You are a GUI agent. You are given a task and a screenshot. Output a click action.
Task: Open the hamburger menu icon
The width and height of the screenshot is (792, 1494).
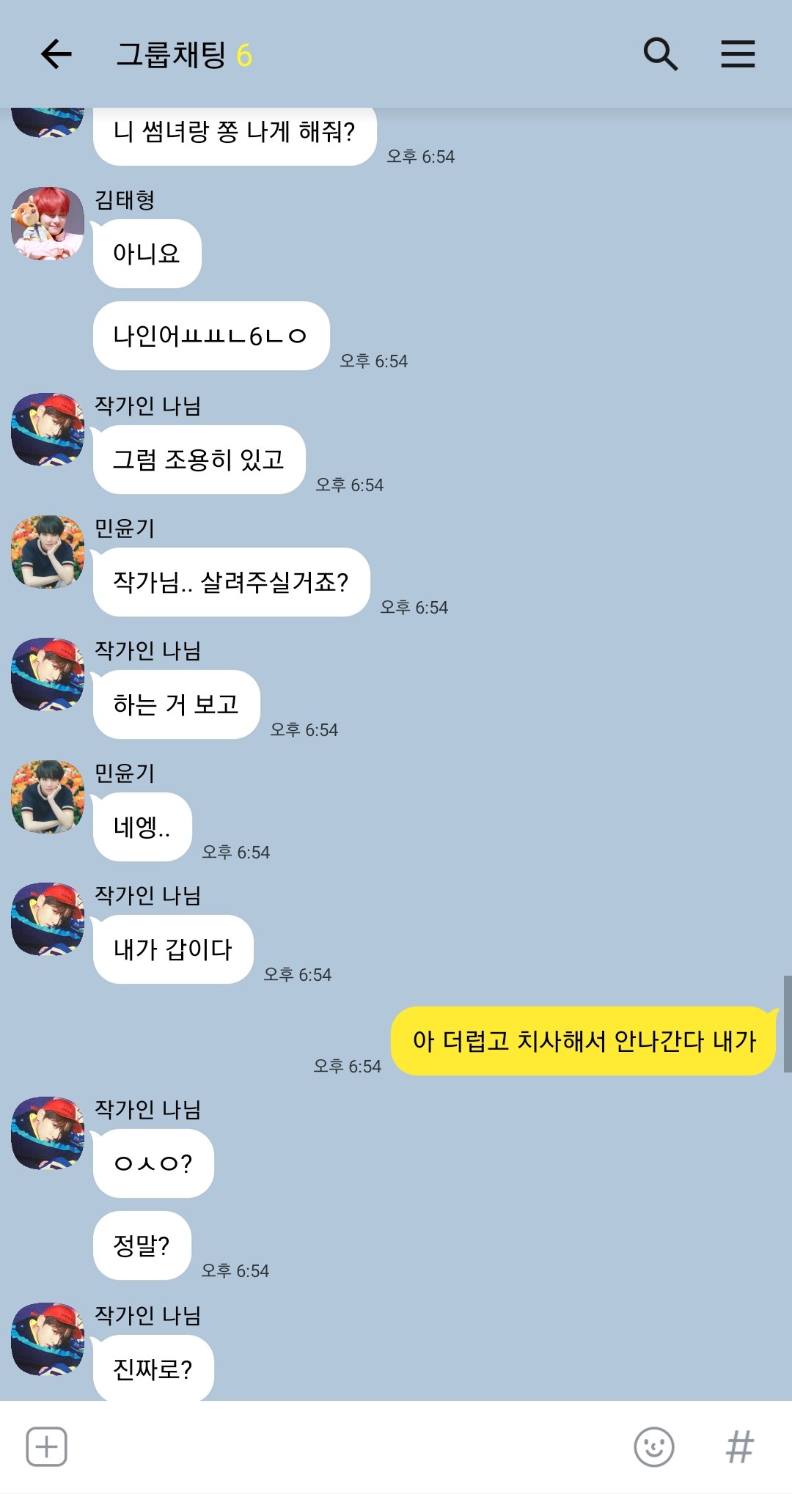(738, 54)
